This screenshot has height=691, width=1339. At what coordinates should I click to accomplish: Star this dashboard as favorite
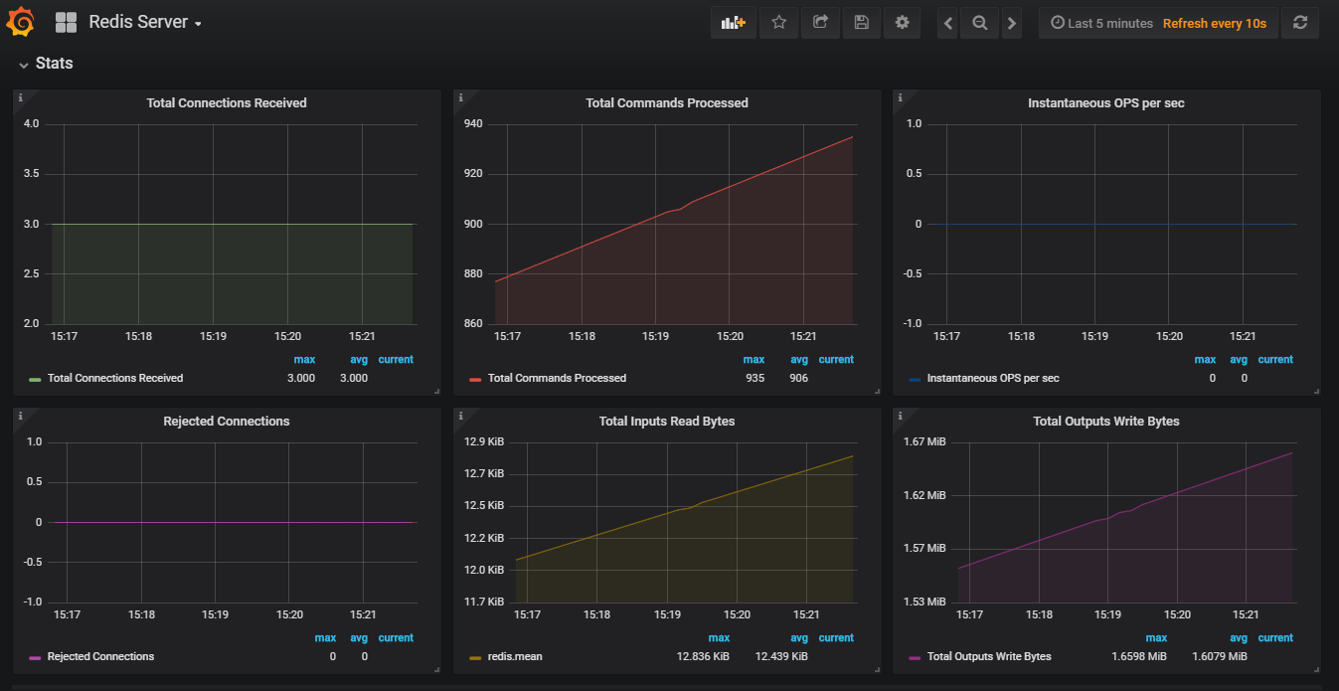point(779,23)
